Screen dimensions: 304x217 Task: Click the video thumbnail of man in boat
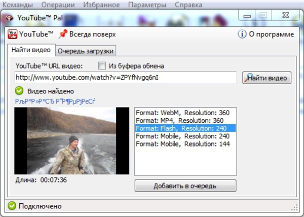coord(72,141)
